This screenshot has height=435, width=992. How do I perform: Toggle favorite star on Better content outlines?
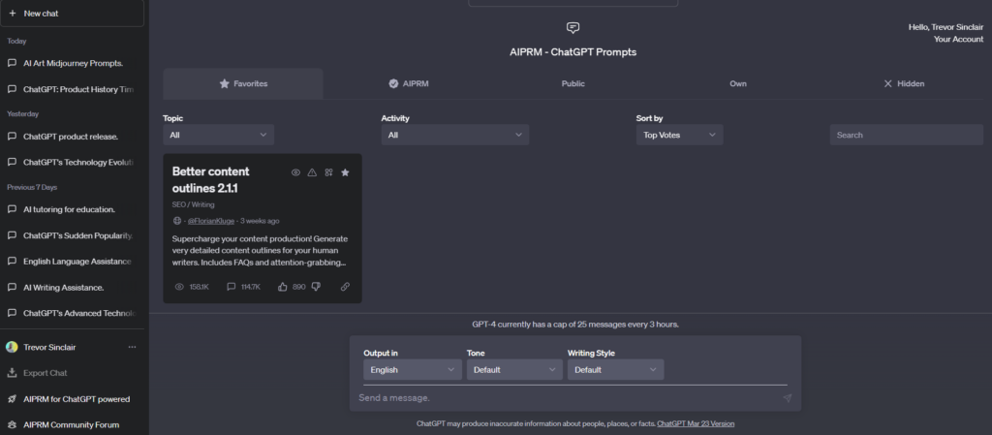[345, 172]
